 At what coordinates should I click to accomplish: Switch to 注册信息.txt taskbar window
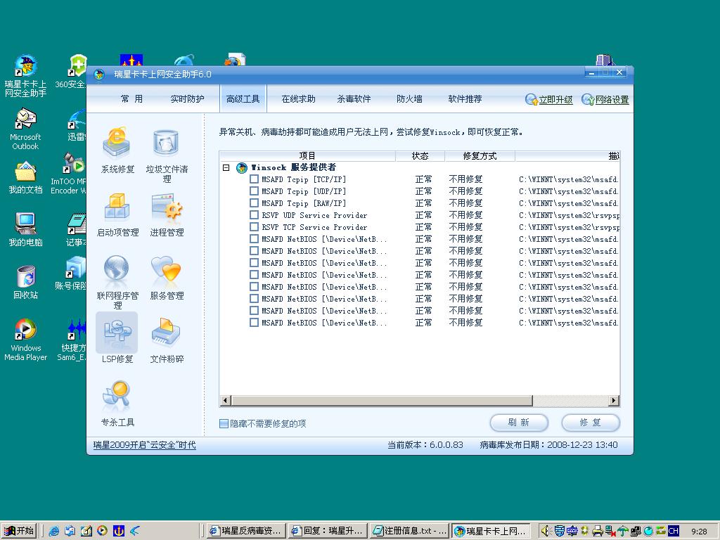(410, 531)
